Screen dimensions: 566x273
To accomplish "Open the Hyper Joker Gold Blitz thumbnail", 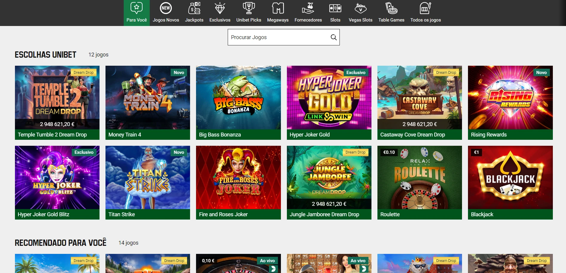I will (x=57, y=177).
